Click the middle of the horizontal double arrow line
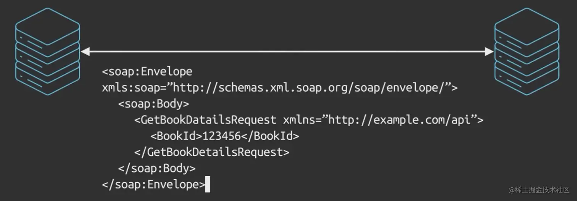The width and height of the screenshot is (577, 201). coord(287,52)
